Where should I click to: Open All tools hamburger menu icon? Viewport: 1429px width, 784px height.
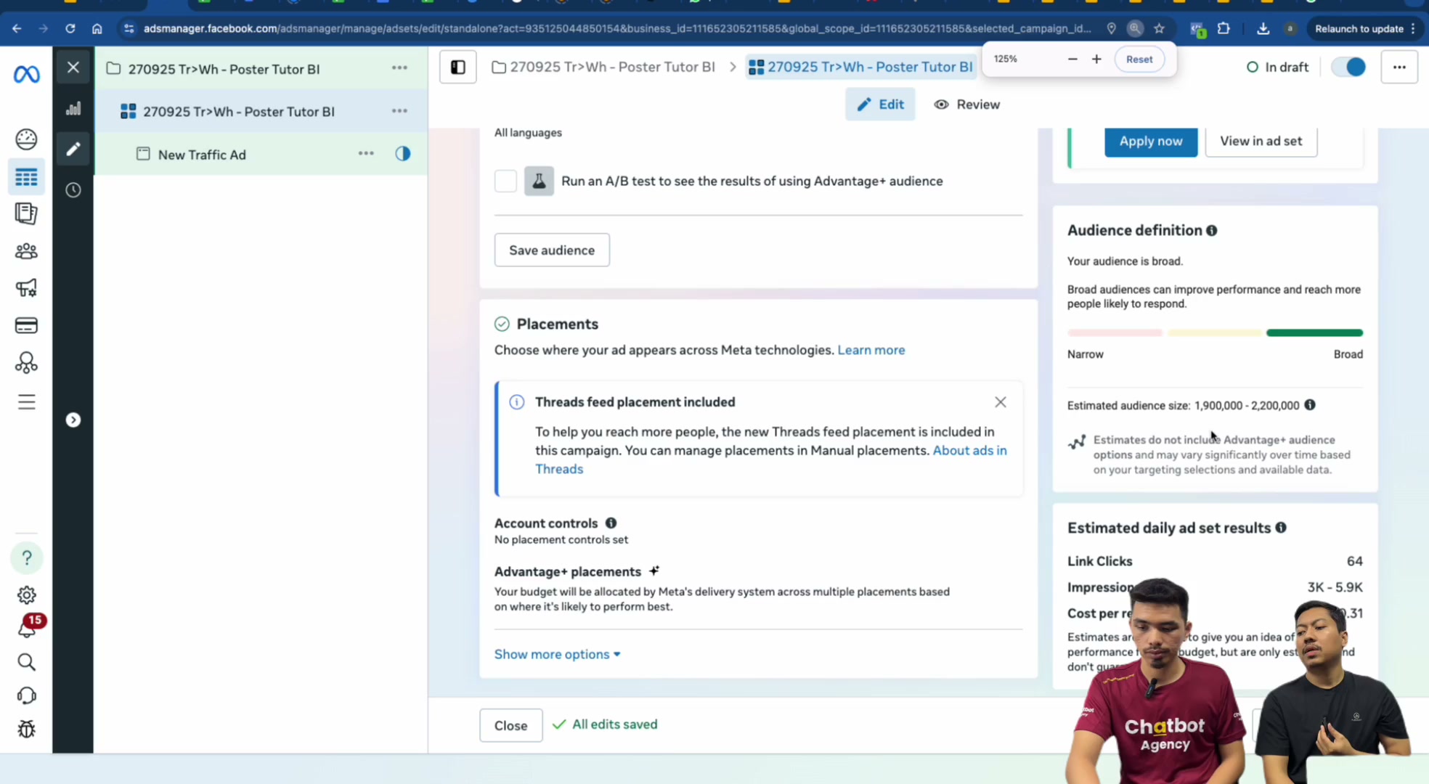[26, 402]
